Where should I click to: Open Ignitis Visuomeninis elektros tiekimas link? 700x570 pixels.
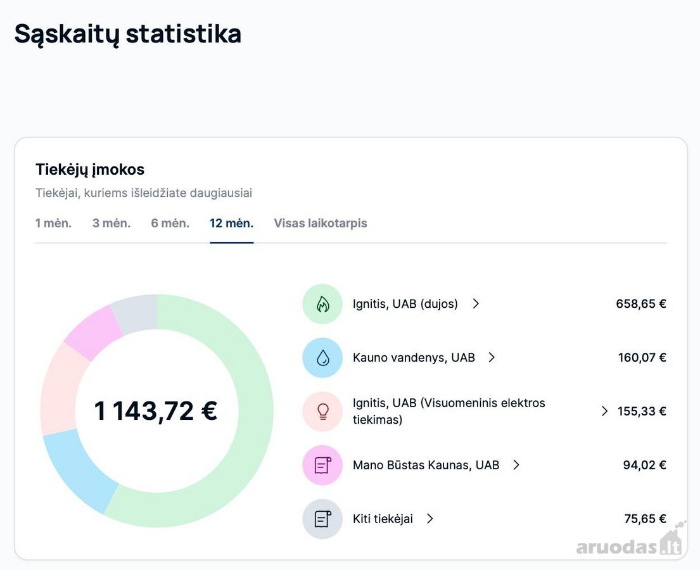tap(449, 411)
